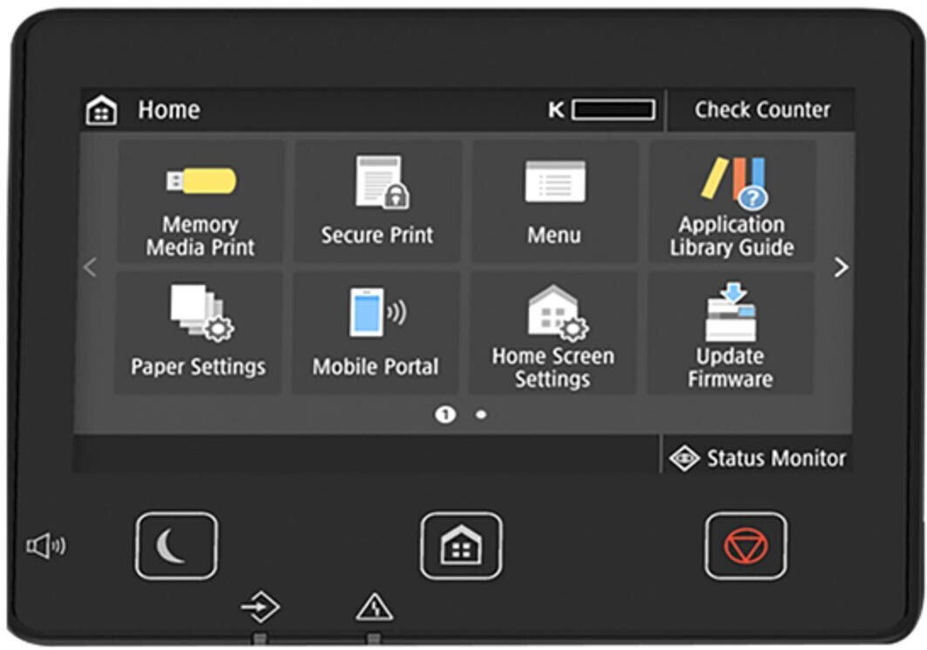Launch Application Library Guide

(732, 202)
